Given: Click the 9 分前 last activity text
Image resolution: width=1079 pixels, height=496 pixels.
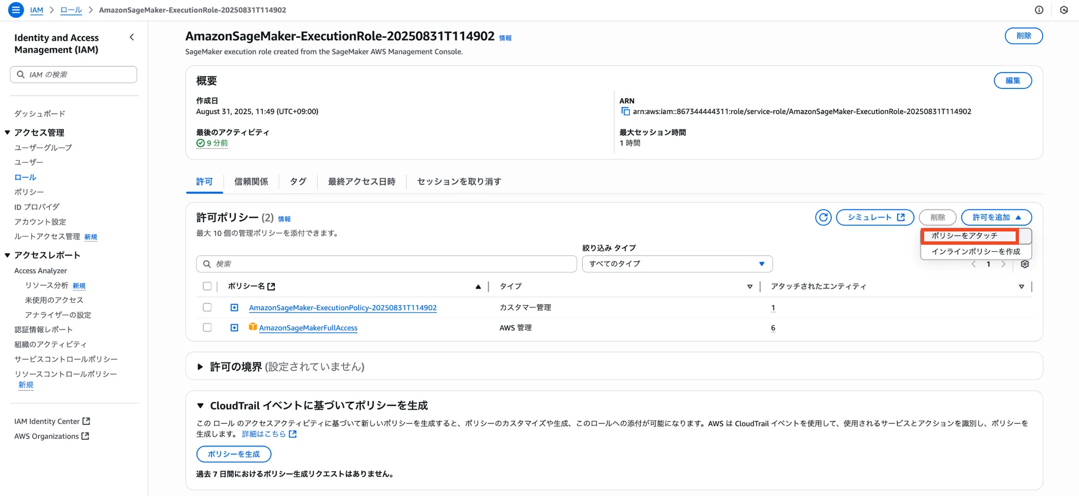Looking at the screenshot, I should coord(212,143).
